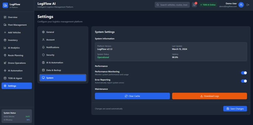Click the logout arrow icon
This screenshot has height=125, width=253.
pyautogui.click(x=248, y=5)
